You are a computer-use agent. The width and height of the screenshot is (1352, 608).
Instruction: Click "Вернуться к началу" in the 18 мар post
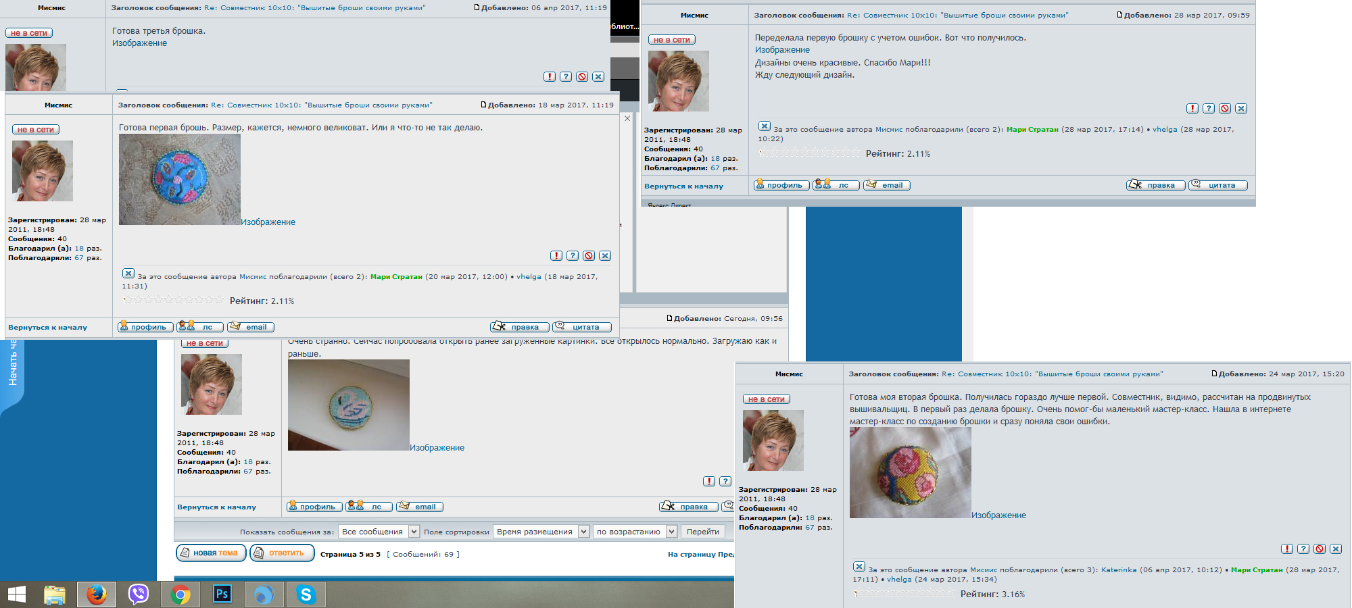click(x=47, y=328)
